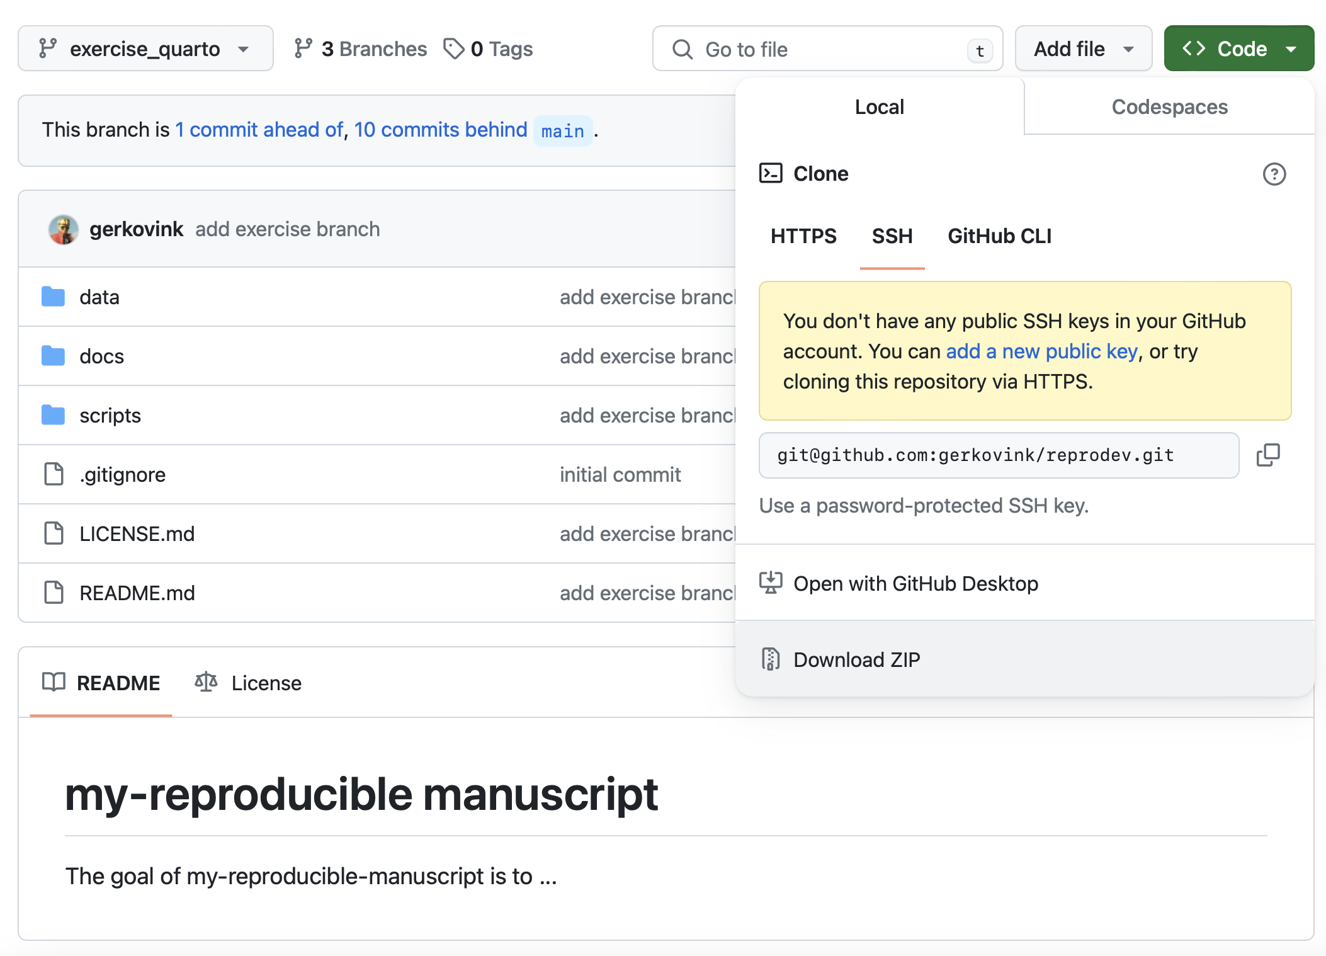Open the commit message in the data row
This screenshot has width=1326, height=956.
pyautogui.click(x=648, y=297)
